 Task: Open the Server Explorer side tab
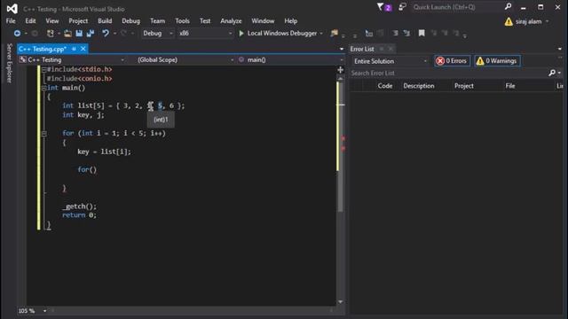pos(10,63)
